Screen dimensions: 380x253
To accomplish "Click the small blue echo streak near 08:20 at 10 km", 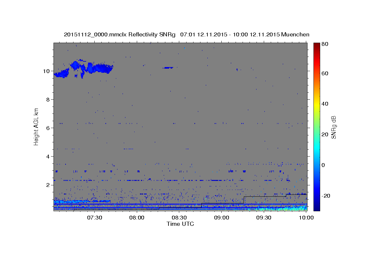I will click(168, 68).
